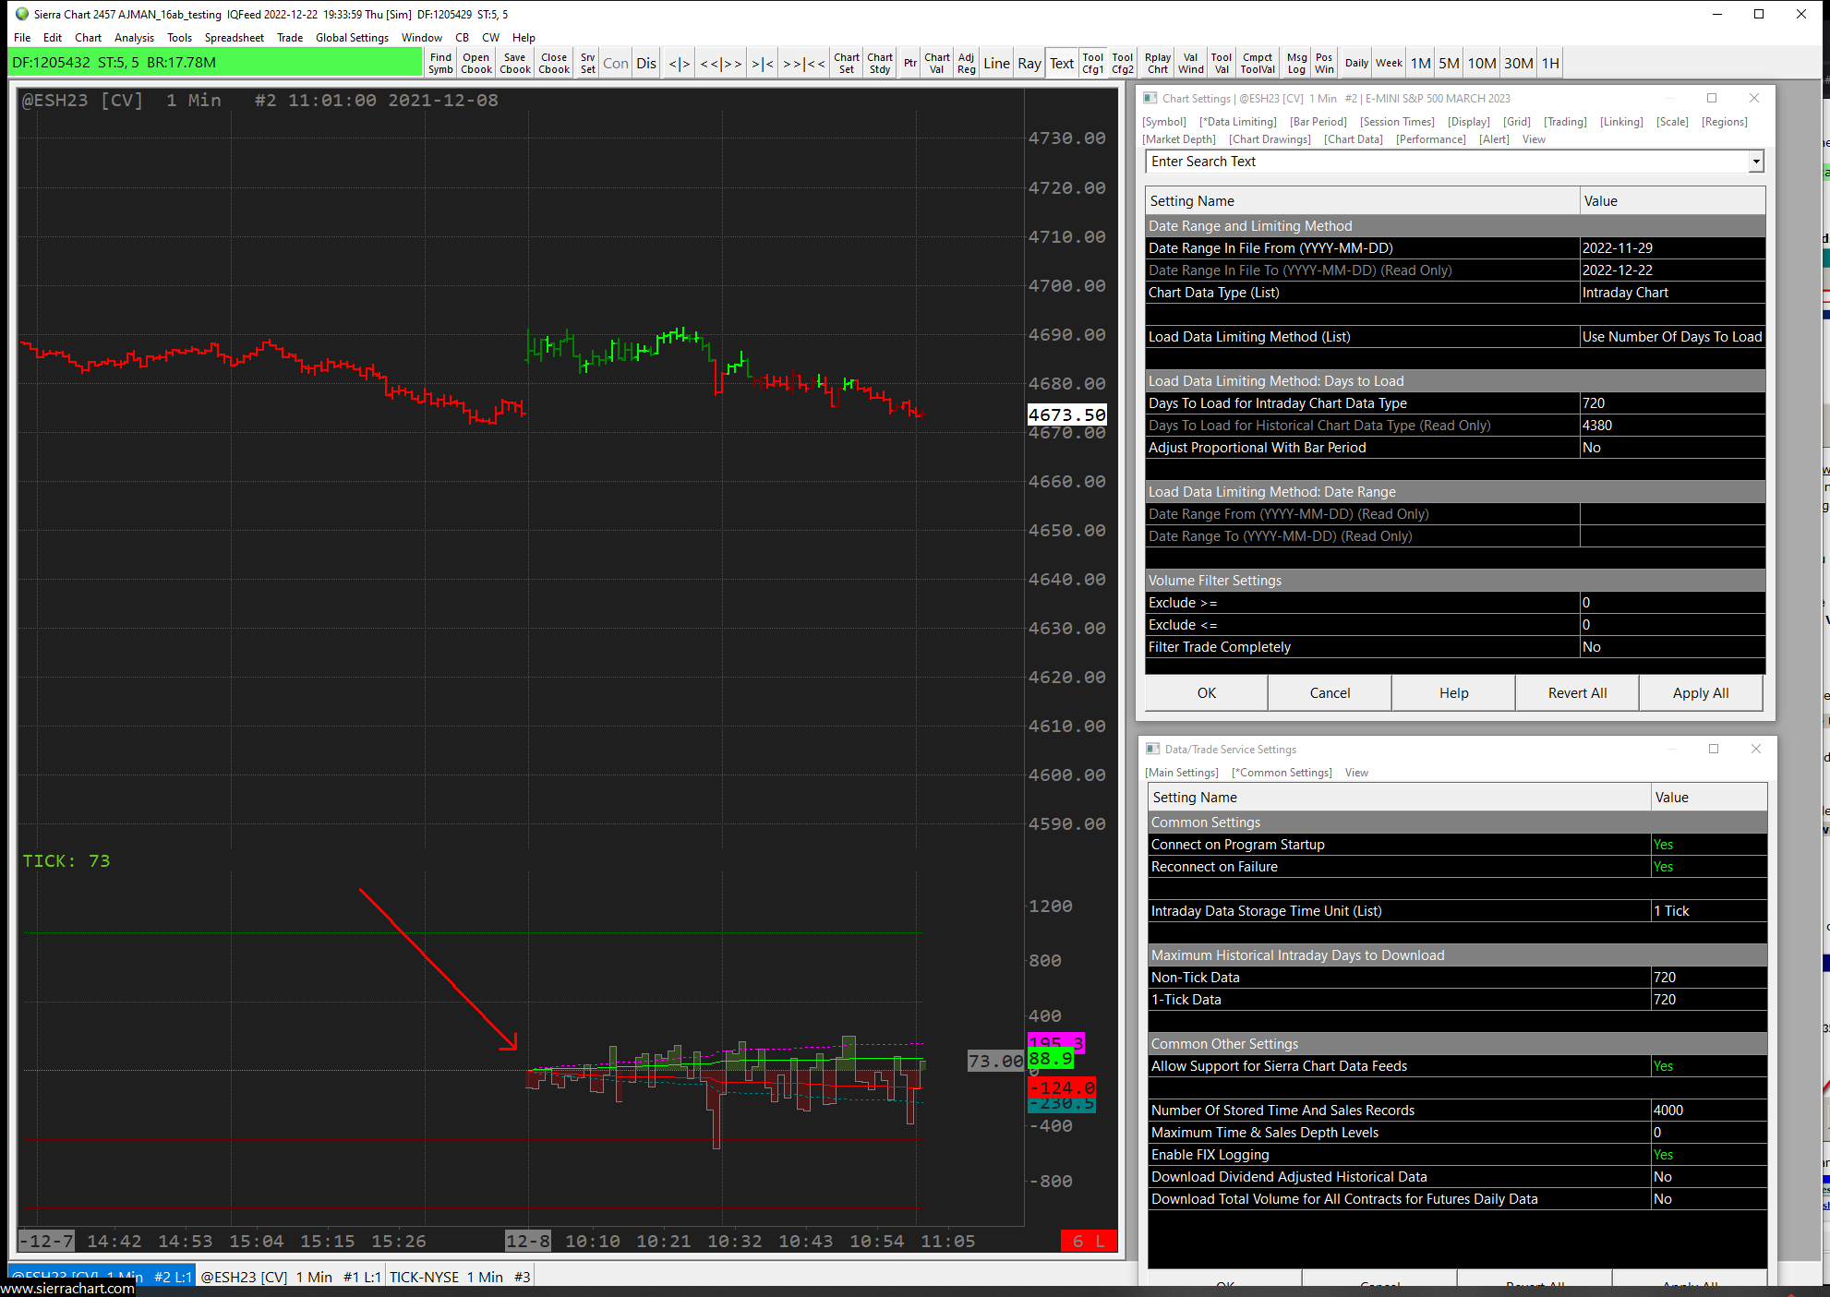1830x1297 pixels.
Task: Click the Find Symbol toolbar button
Action: tap(440, 63)
